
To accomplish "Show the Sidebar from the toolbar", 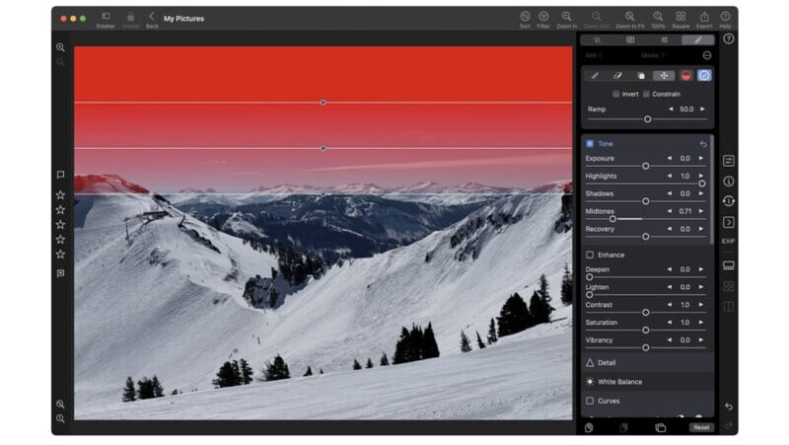I will [106, 19].
